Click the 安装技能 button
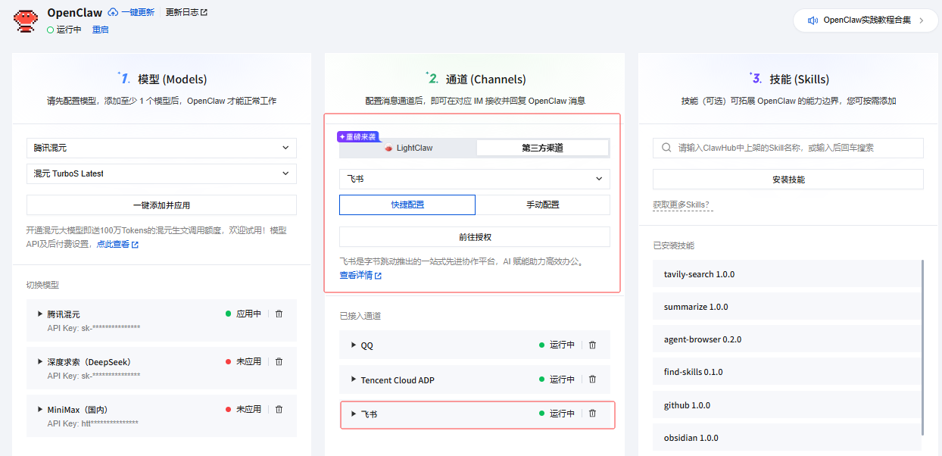This screenshot has height=456, width=942. click(x=788, y=180)
